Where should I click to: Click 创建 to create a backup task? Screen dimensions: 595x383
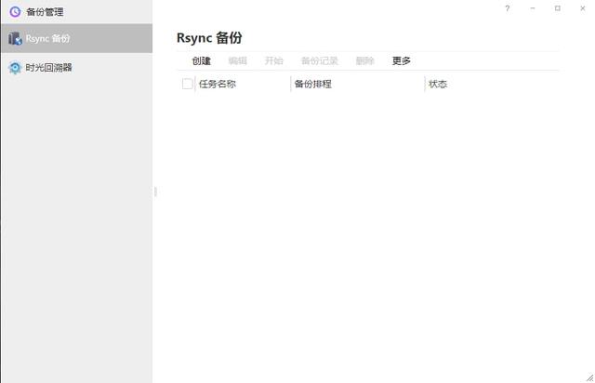click(201, 60)
